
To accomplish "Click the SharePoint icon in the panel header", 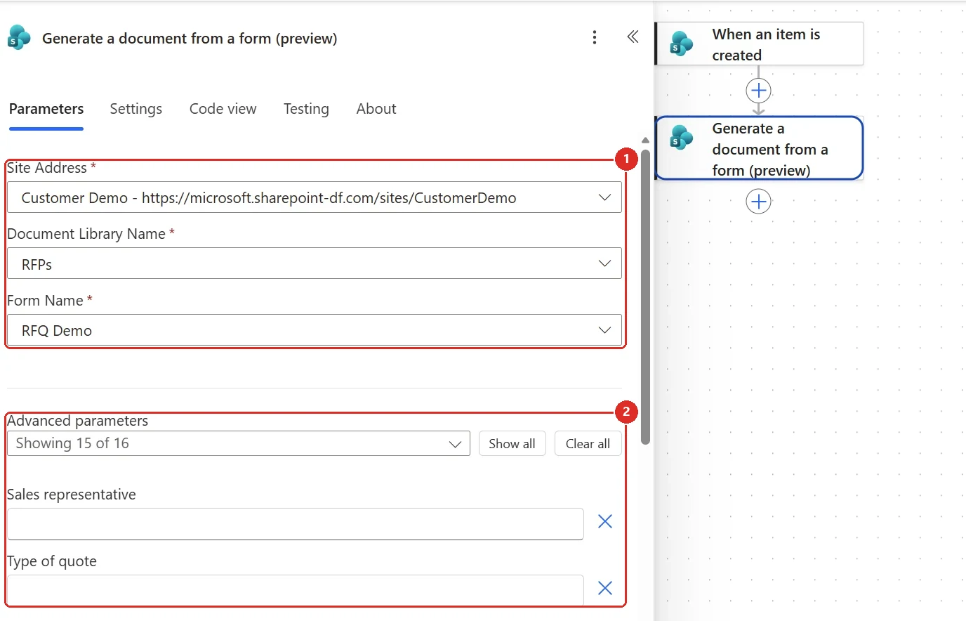I will [19, 37].
